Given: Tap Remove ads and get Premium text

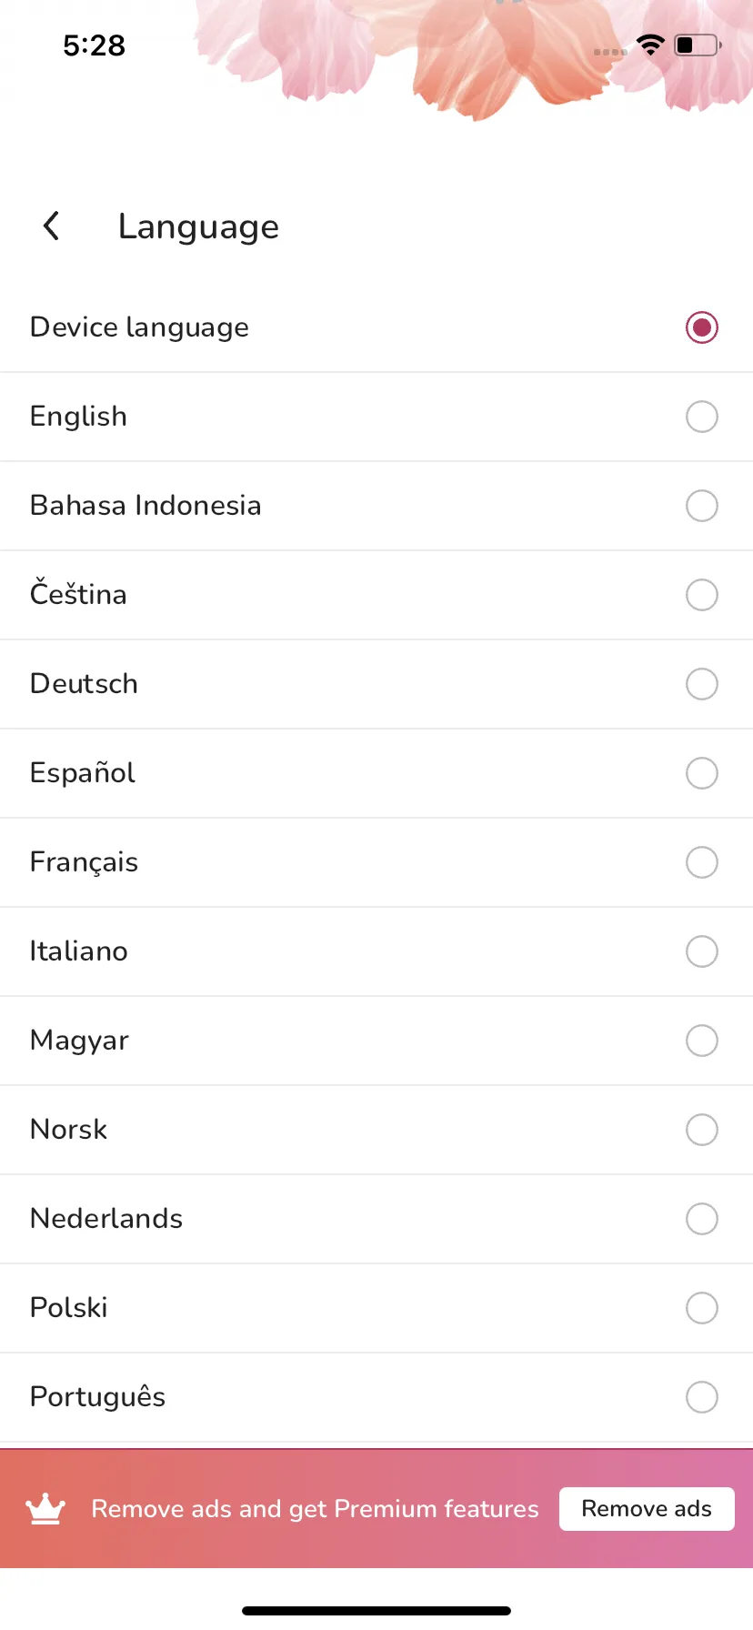Looking at the screenshot, I should (315, 1509).
